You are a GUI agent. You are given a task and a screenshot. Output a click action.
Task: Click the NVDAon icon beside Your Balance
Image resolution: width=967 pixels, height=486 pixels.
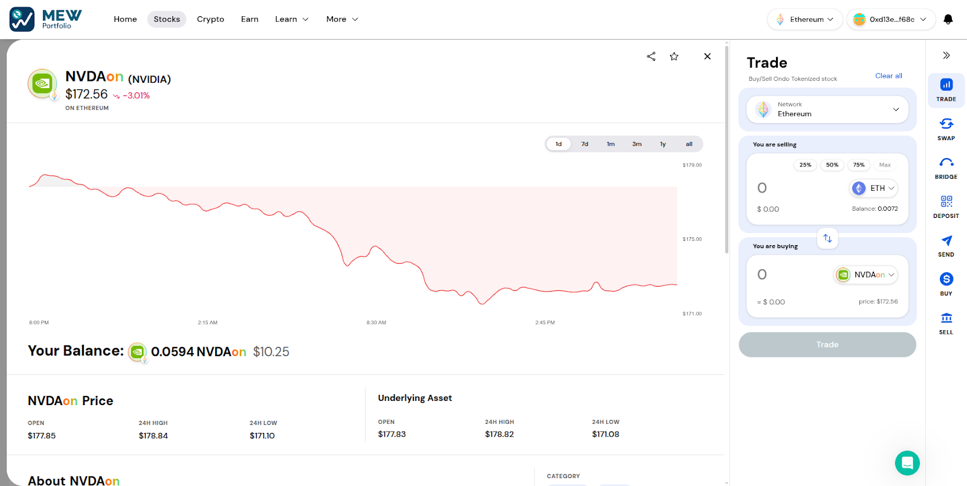(x=137, y=351)
